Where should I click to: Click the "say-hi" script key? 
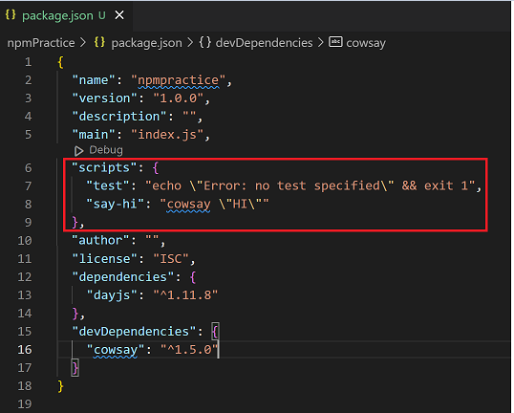116,204
